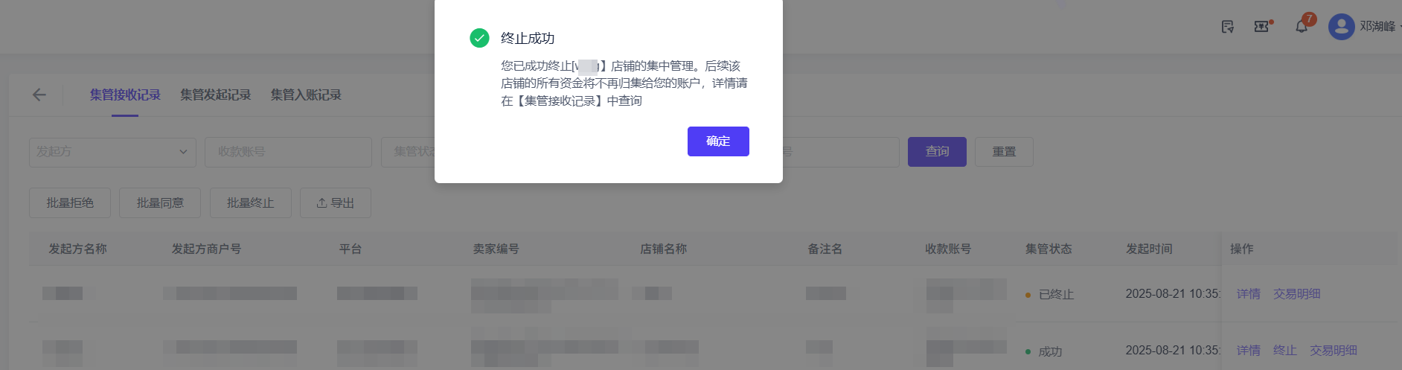Viewport: 1402px width, 370px height.
Task: Click the green success check icon
Action: pyautogui.click(x=479, y=38)
